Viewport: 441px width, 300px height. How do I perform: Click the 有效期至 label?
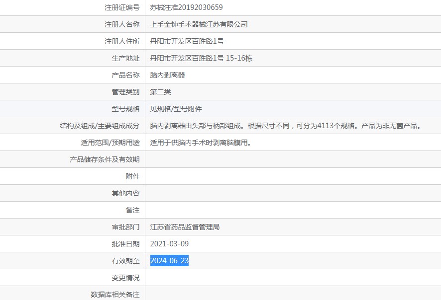[125, 261]
